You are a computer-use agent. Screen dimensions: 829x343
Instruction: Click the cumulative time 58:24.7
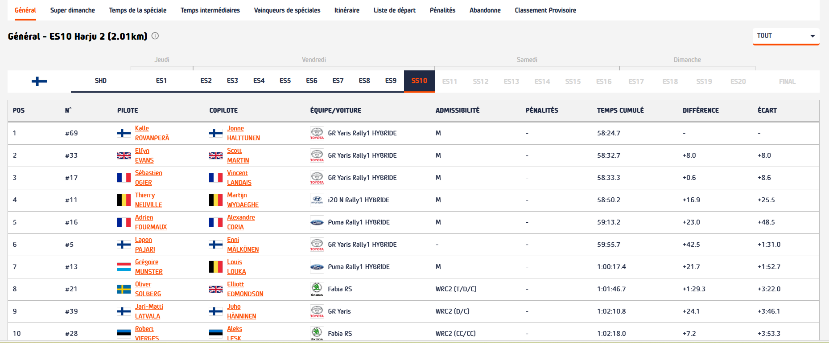609,133
